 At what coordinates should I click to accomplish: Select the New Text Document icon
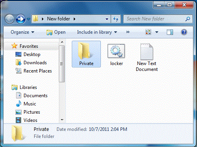[x=147, y=52]
